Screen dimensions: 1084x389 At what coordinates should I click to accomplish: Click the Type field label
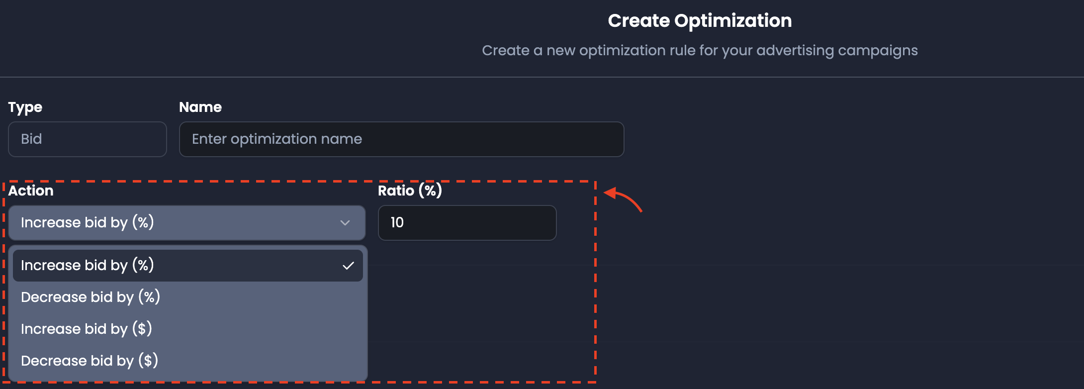pos(25,107)
